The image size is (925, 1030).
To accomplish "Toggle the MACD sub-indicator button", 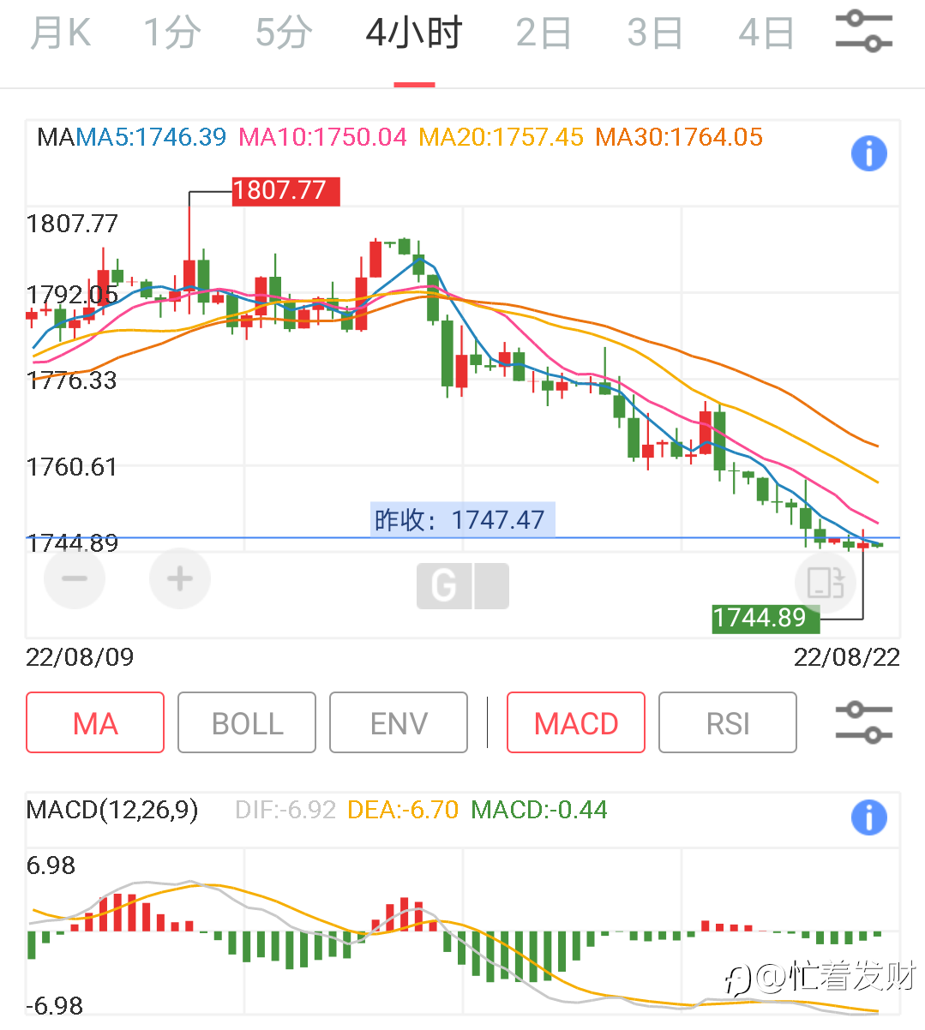I will [x=576, y=722].
